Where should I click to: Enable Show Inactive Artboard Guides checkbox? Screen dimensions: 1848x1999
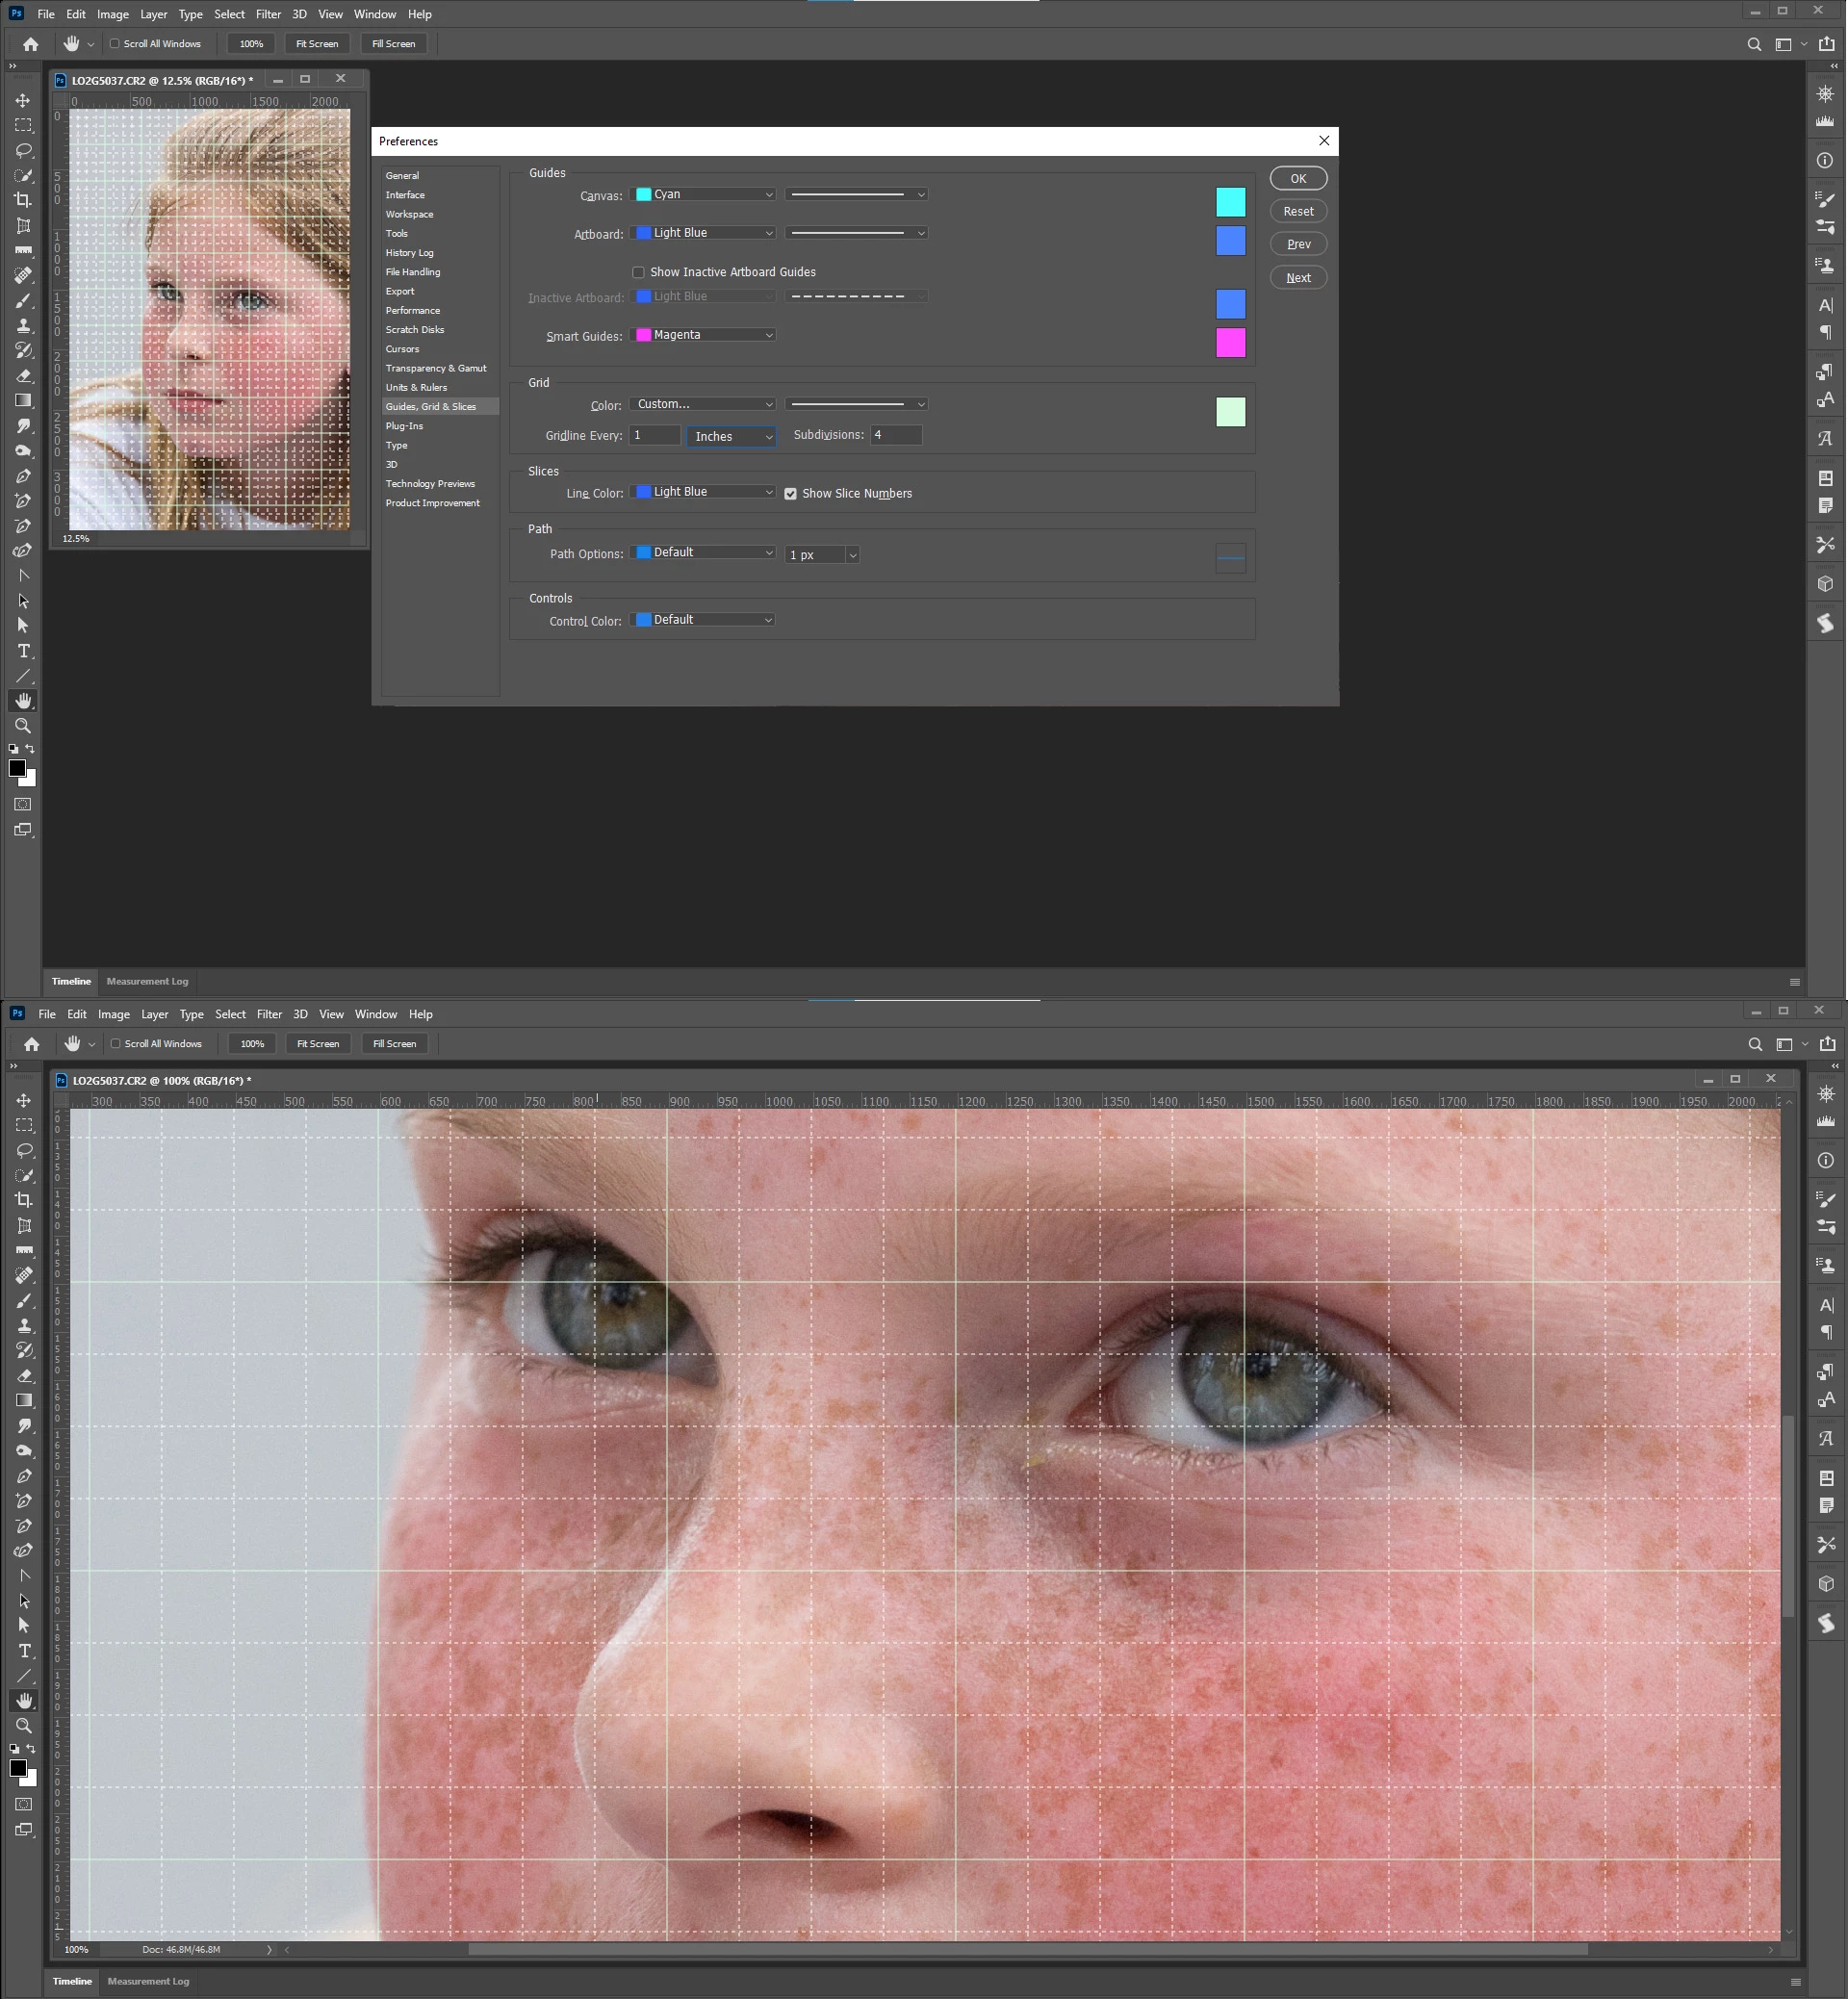pyautogui.click(x=638, y=272)
